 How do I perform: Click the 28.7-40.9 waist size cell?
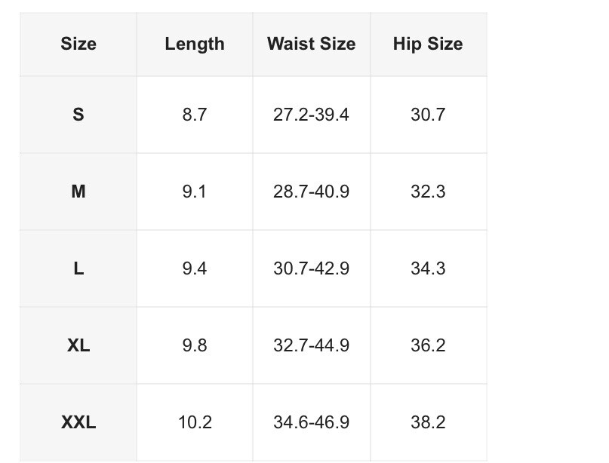coord(311,192)
